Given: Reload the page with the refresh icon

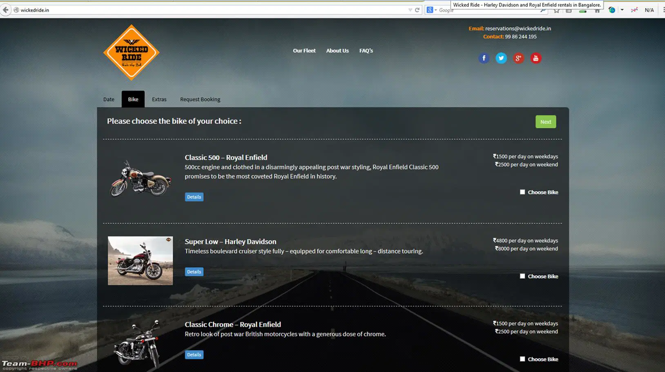Looking at the screenshot, I should pos(417,10).
